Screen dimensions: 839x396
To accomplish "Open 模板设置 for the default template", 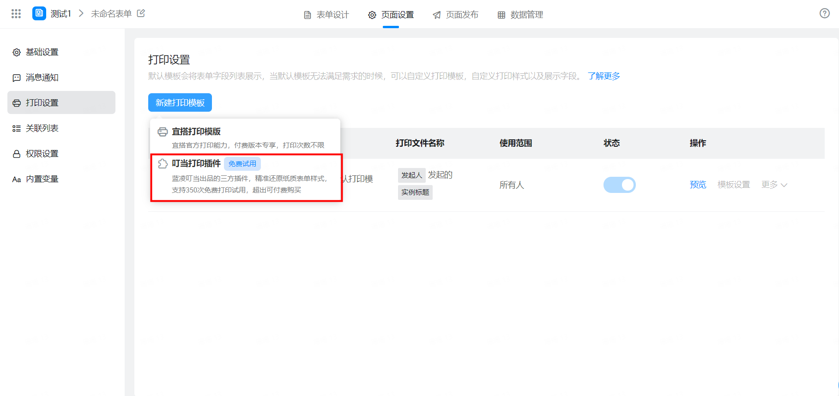I will [734, 185].
